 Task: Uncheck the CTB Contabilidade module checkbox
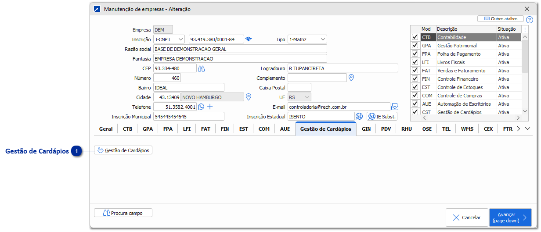415,37
